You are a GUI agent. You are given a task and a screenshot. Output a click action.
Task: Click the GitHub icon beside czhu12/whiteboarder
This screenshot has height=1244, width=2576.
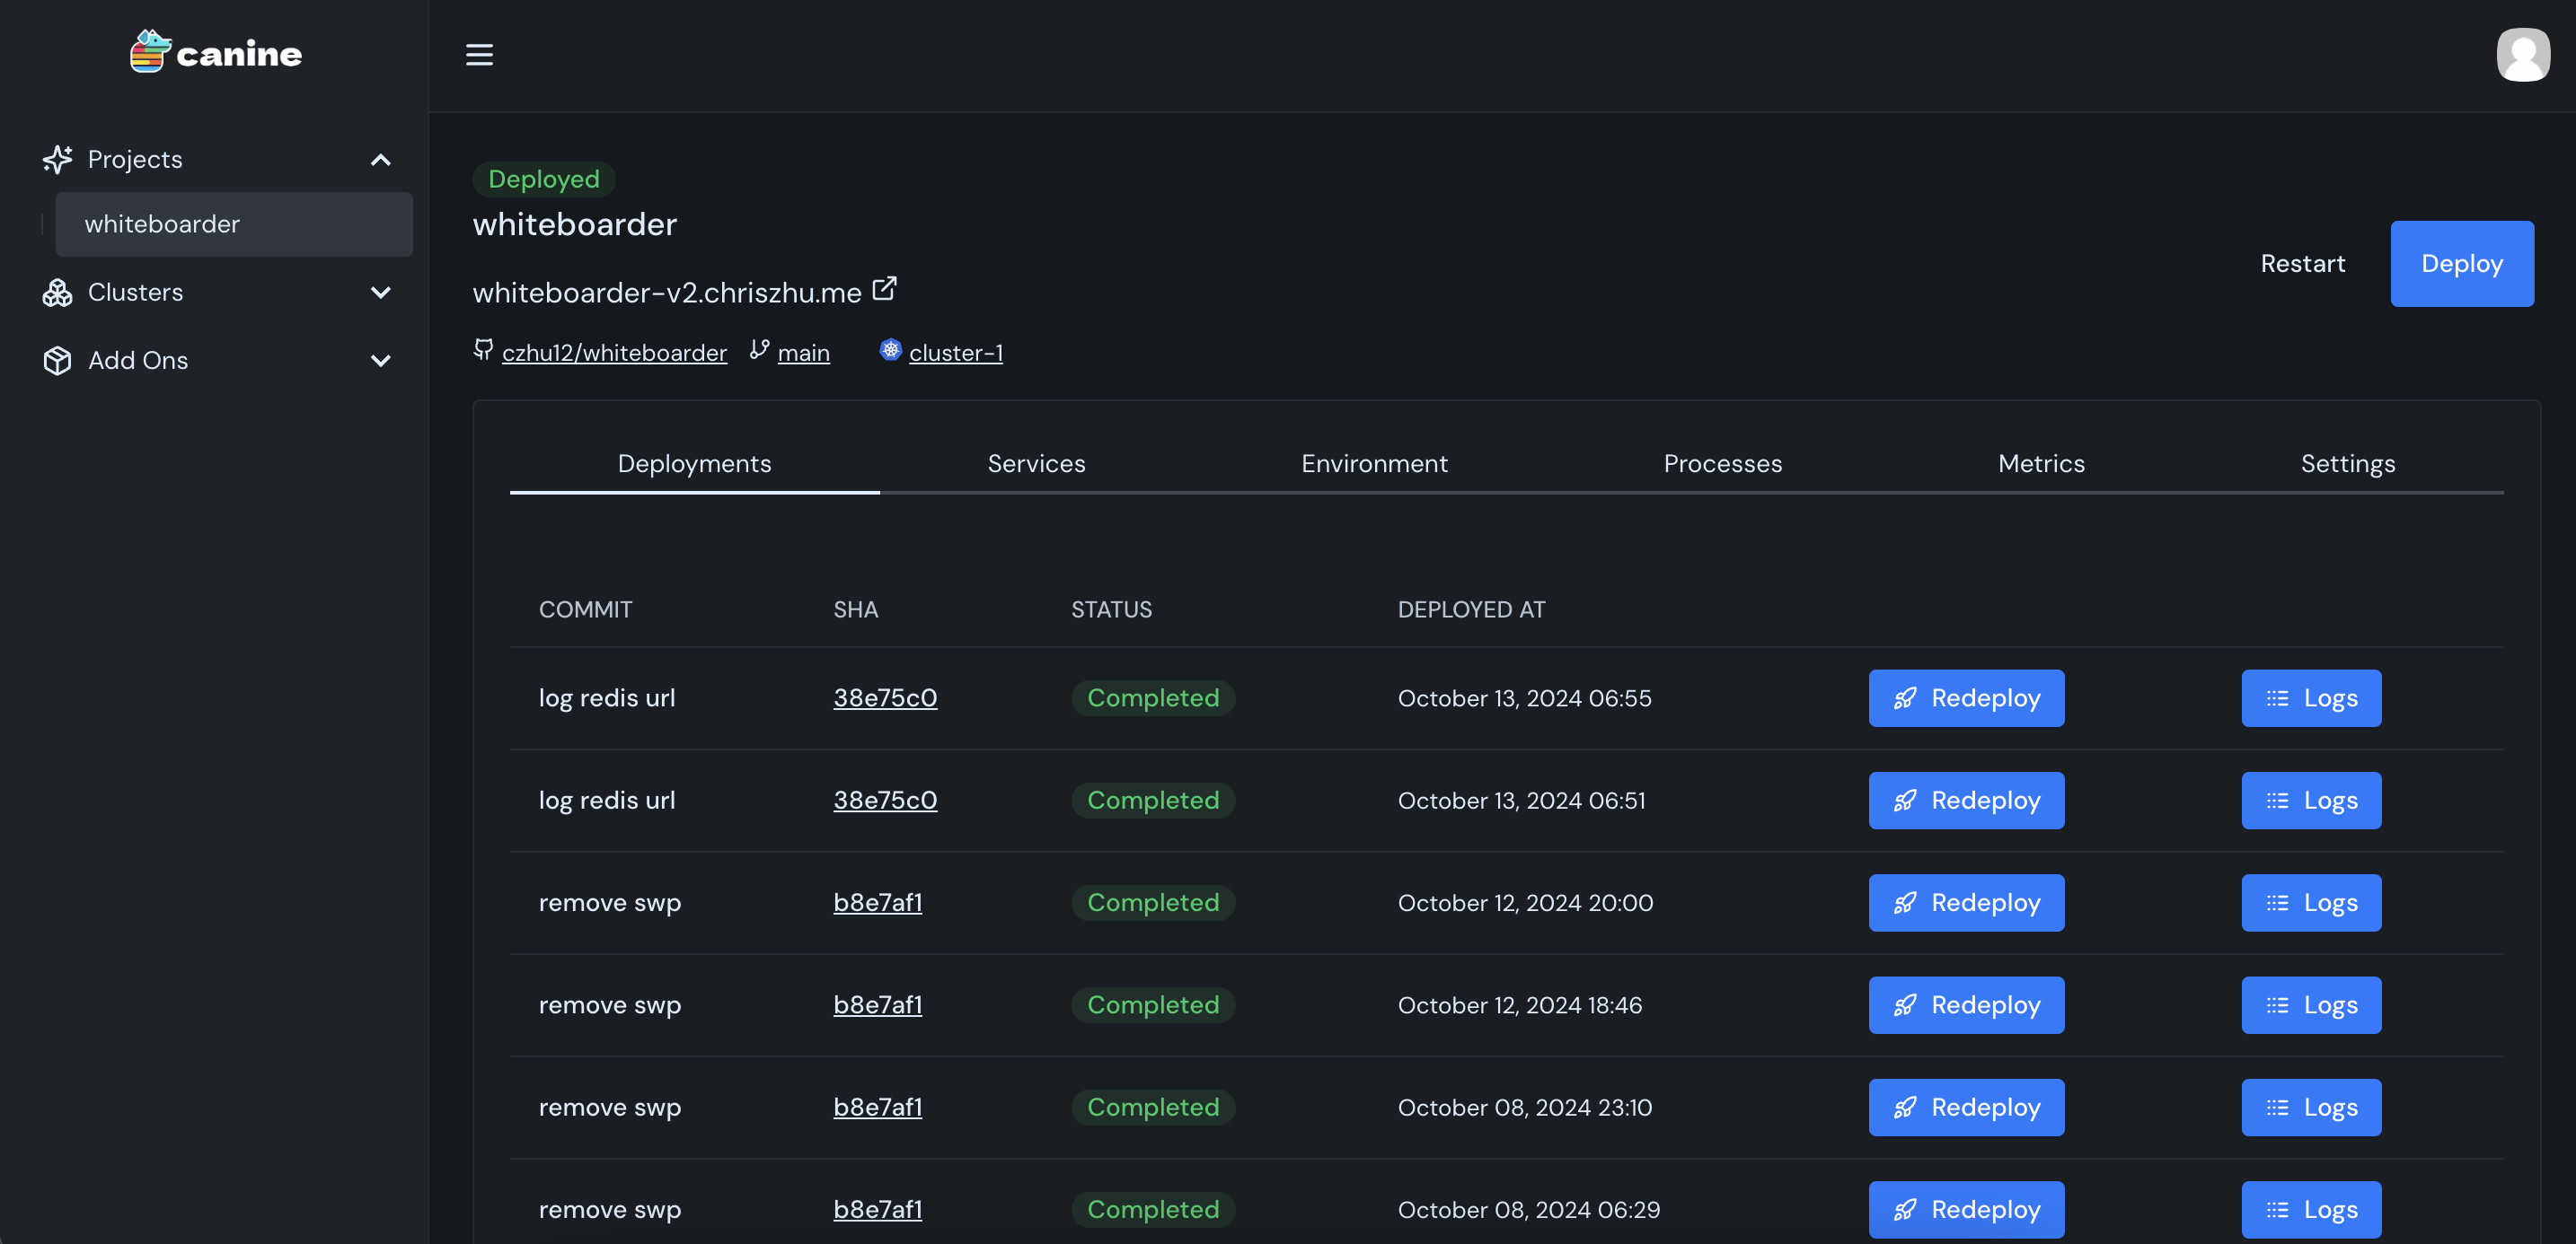click(x=483, y=350)
